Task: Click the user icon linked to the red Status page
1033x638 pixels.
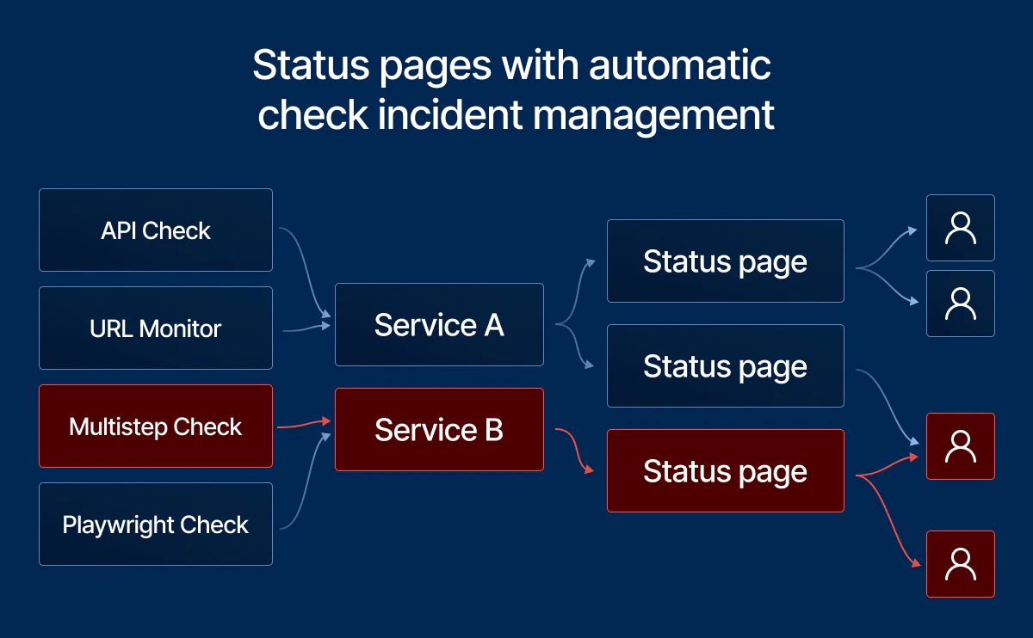Action: (x=960, y=446)
